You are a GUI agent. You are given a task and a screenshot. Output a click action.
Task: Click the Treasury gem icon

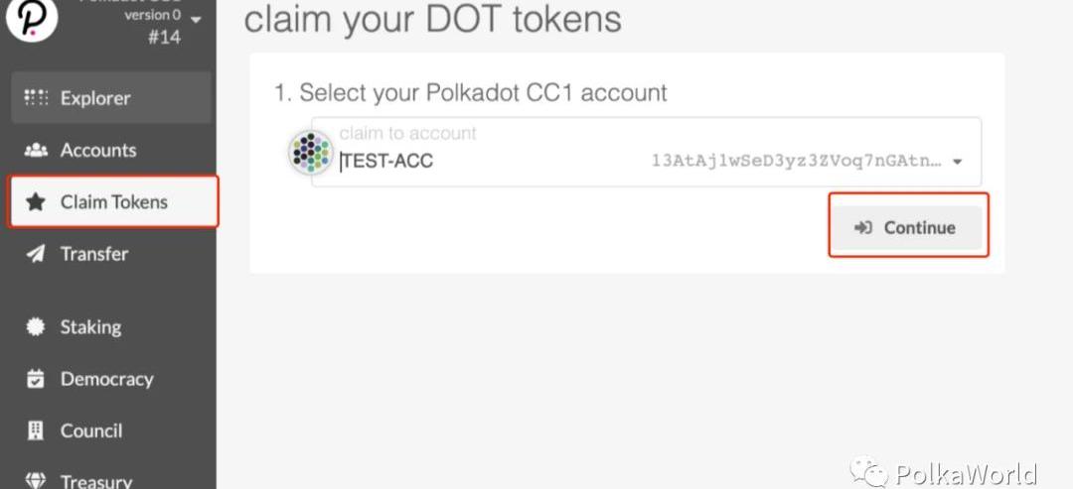click(36, 480)
